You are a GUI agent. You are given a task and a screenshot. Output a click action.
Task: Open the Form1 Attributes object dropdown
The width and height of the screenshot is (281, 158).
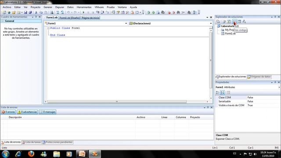click(279, 87)
